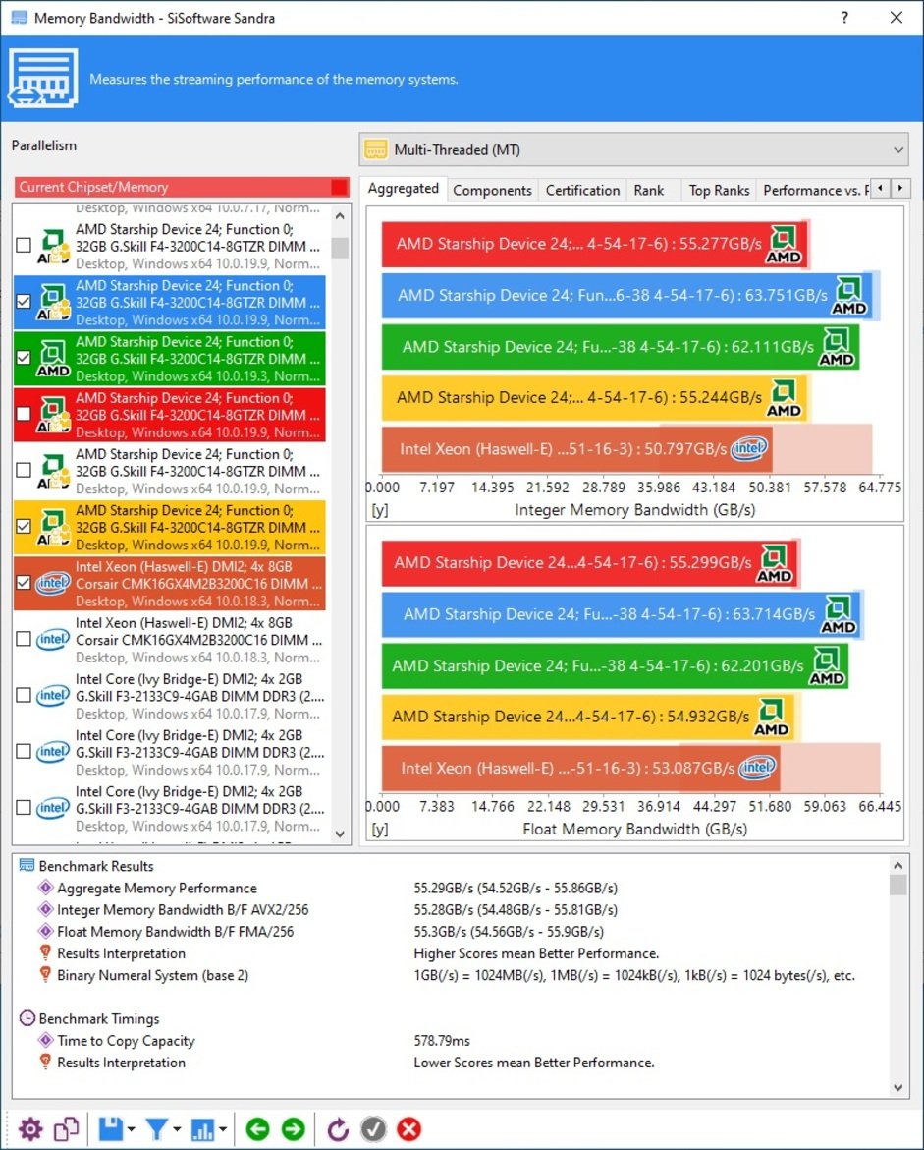Click the blue floppy disk save icon
Viewport: 924px width, 1150px height.
click(111, 1128)
